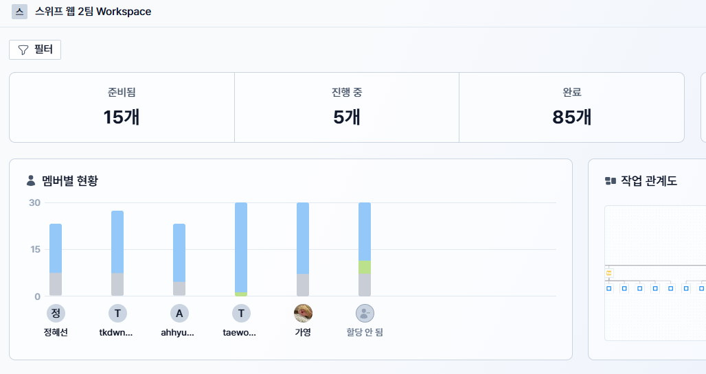The height and width of the screenshot is (374, 706).
Task: Click the taewo member avatar
Action: coord(241,314)
